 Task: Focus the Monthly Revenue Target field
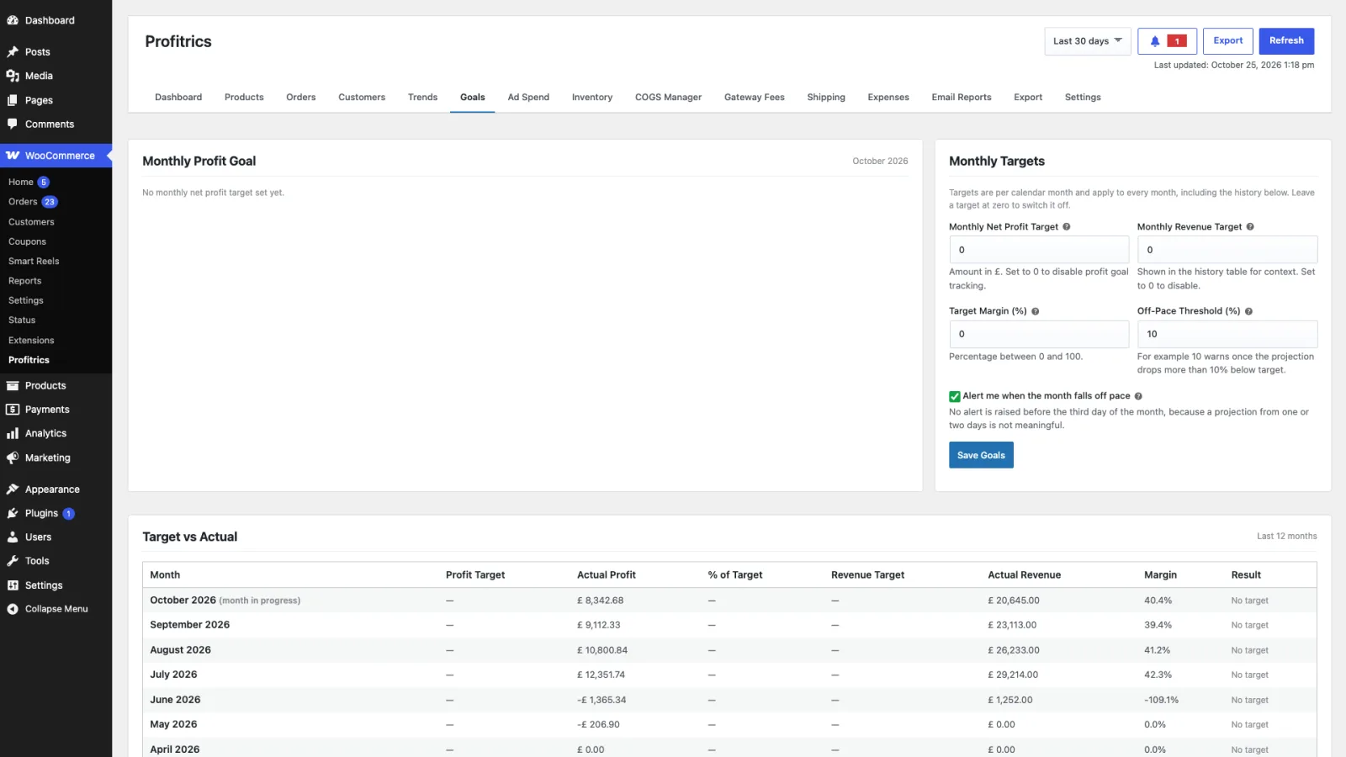coord(1227,250)
